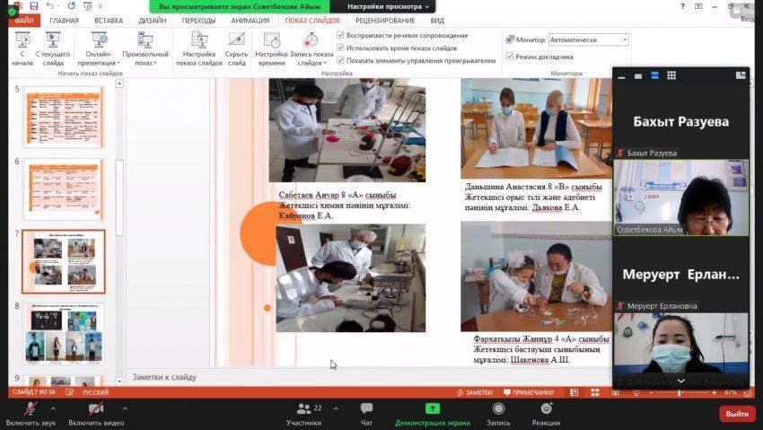Click Скрыть слайд icon
763x430 pixels.
tap(236, 39)
